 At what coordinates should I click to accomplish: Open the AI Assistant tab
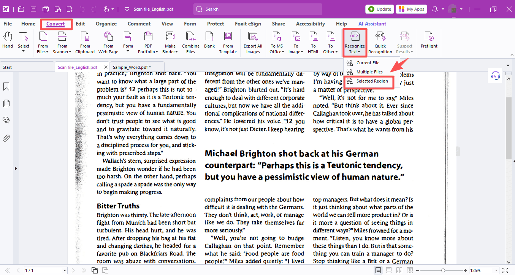click(x=372, y=24)
